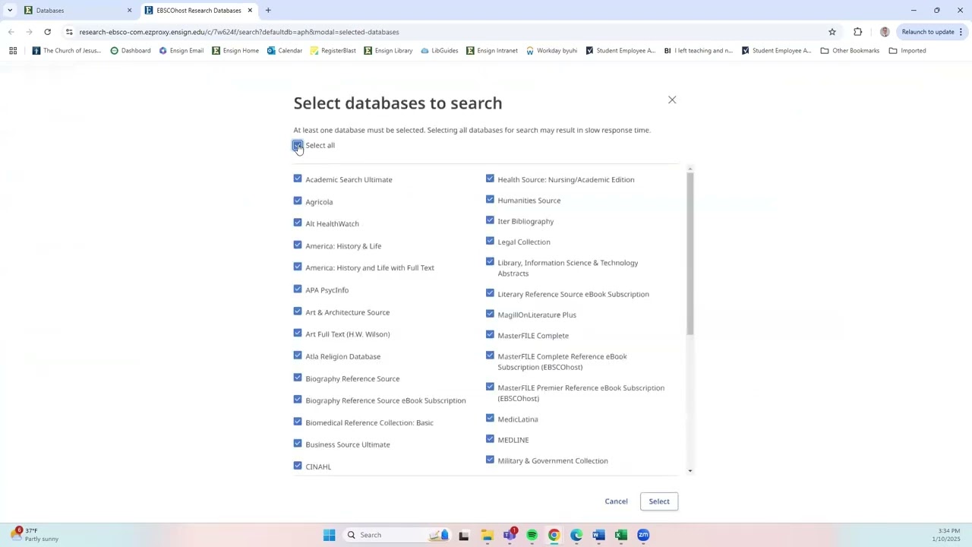The width and height of the screenshot is (972, 547).
Task: Open a new browser tab
Action: click(x=268, y=11)
